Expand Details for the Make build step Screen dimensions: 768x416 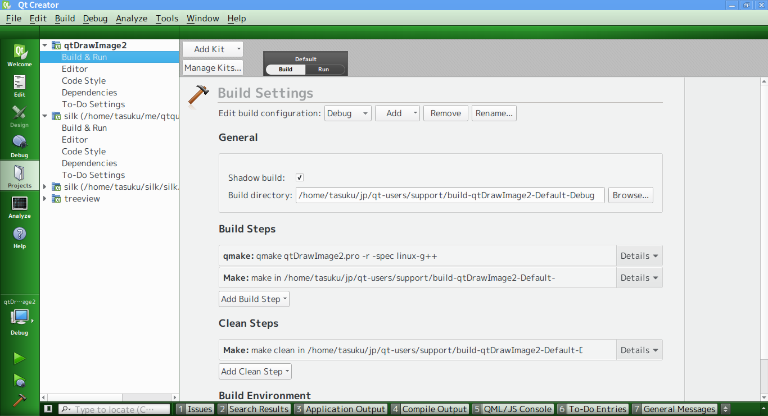click(639, 278)
